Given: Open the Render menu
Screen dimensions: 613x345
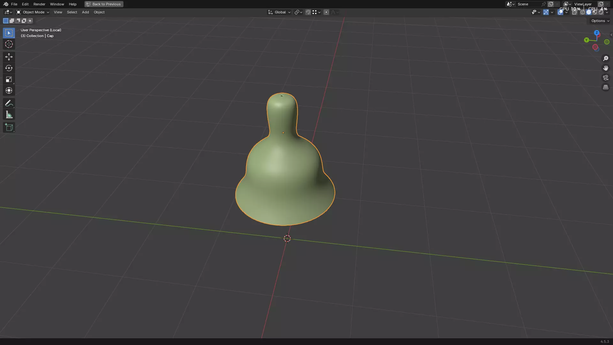Looking at the screenshot, I should click(x=39, y=4).
